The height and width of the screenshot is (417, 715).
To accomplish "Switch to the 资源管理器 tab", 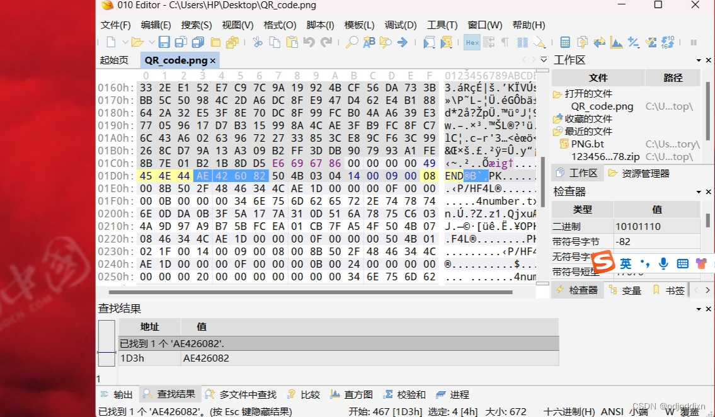I will tap(639, 173).
